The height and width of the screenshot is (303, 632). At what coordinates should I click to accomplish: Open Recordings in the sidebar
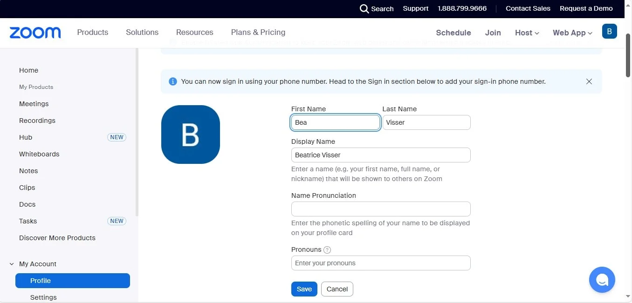(37, 121)
